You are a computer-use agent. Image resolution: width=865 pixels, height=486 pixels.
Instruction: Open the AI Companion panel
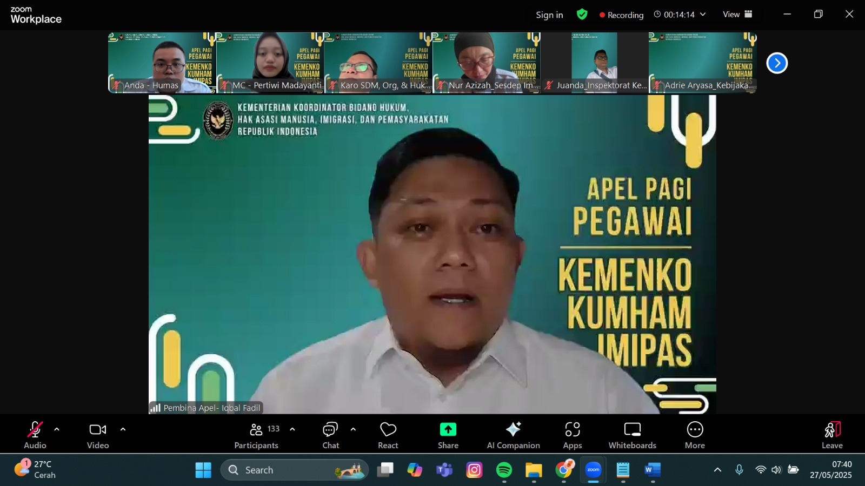pos(513,435)
